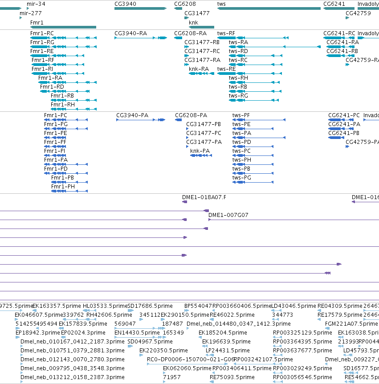The image size is (379, 384).
Task: Click protein CG31477-PB
Action: point(187,129)
